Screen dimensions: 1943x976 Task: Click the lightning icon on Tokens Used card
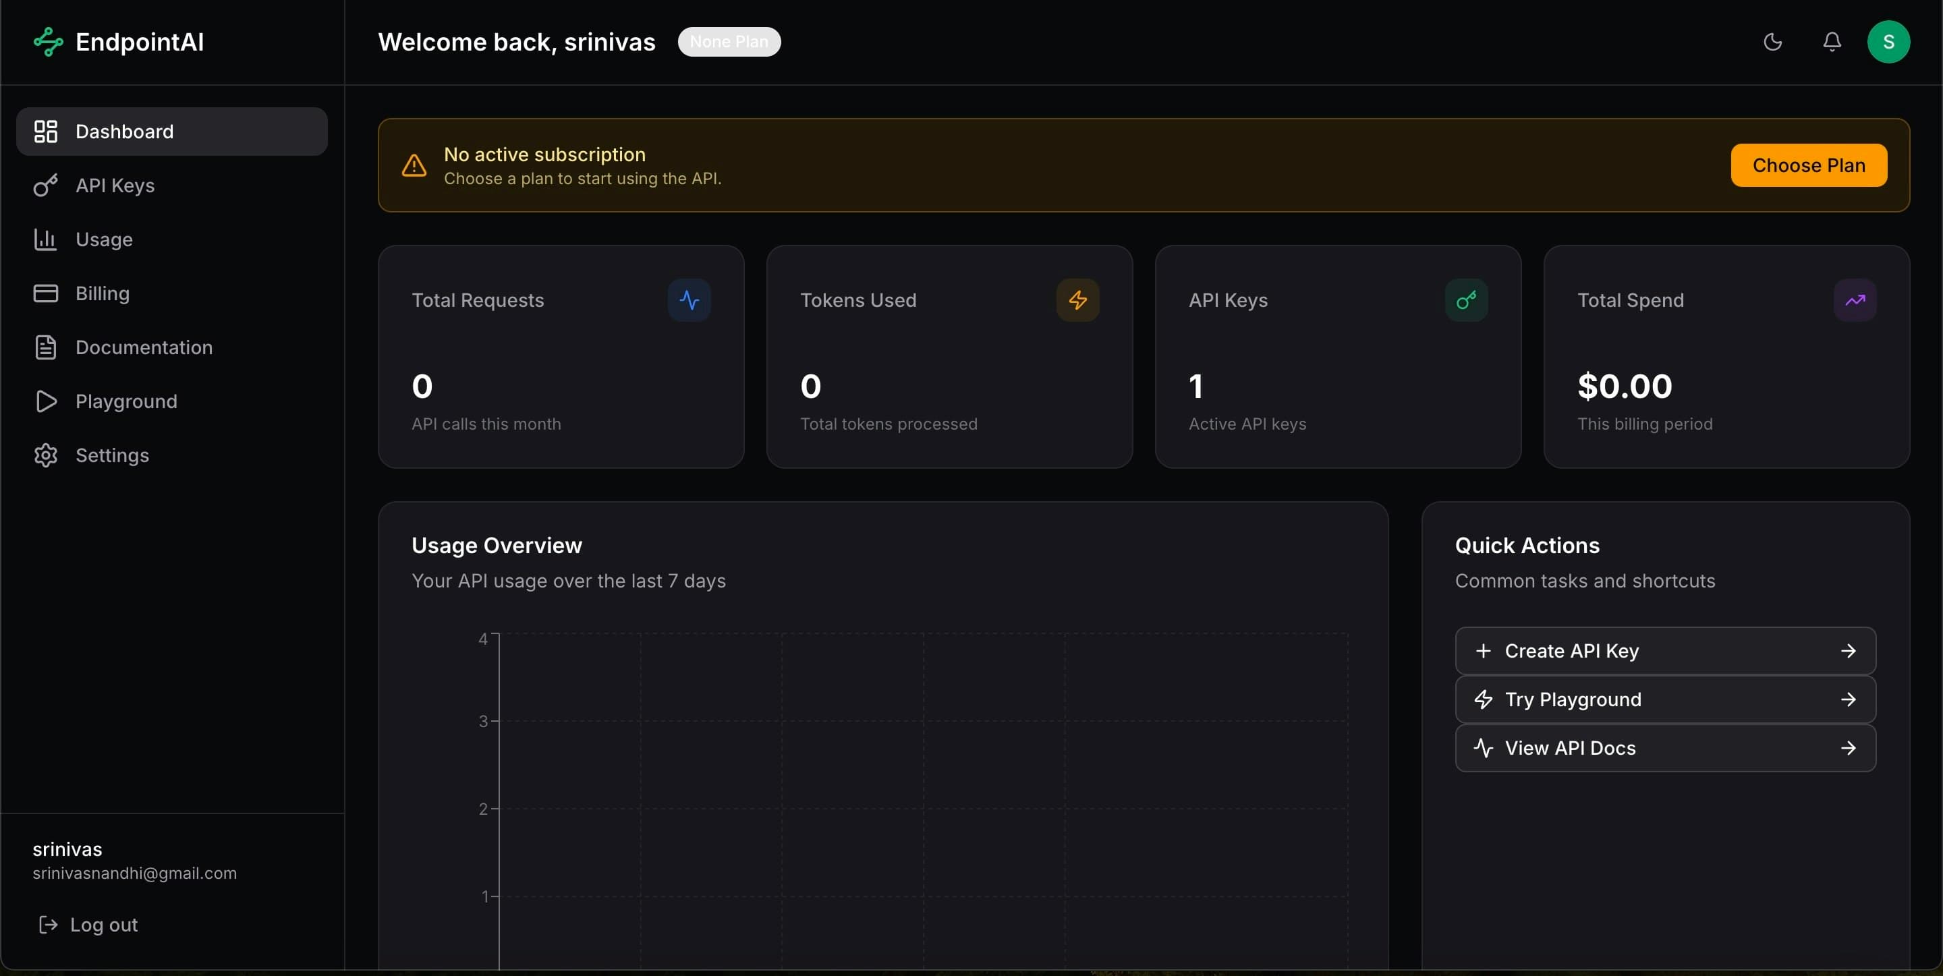point(1077,300)
